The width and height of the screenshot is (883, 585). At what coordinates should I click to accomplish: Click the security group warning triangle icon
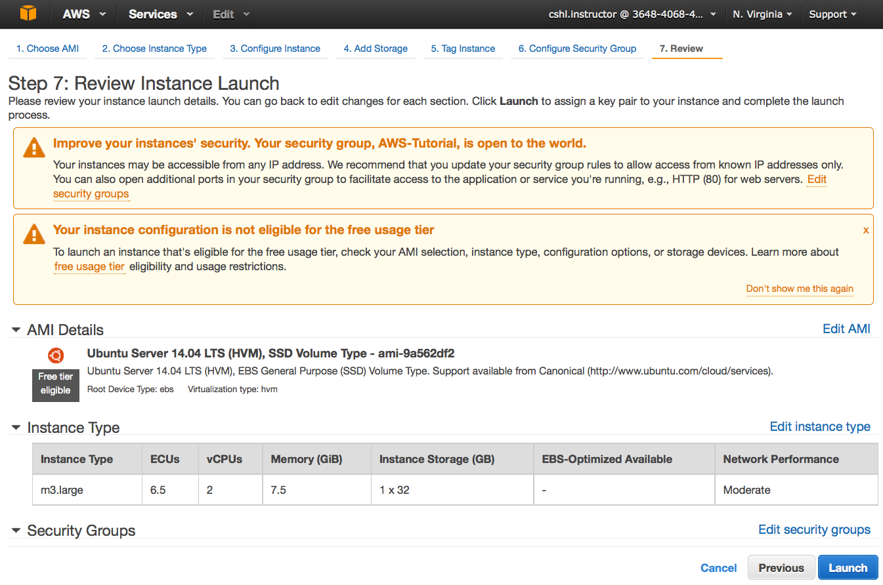tap(34, 148)
